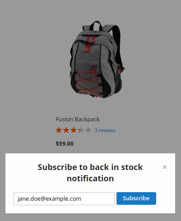Click the backpack's black shoulder strap
This screenshot has height=221, width=181.
click(118, 45)
